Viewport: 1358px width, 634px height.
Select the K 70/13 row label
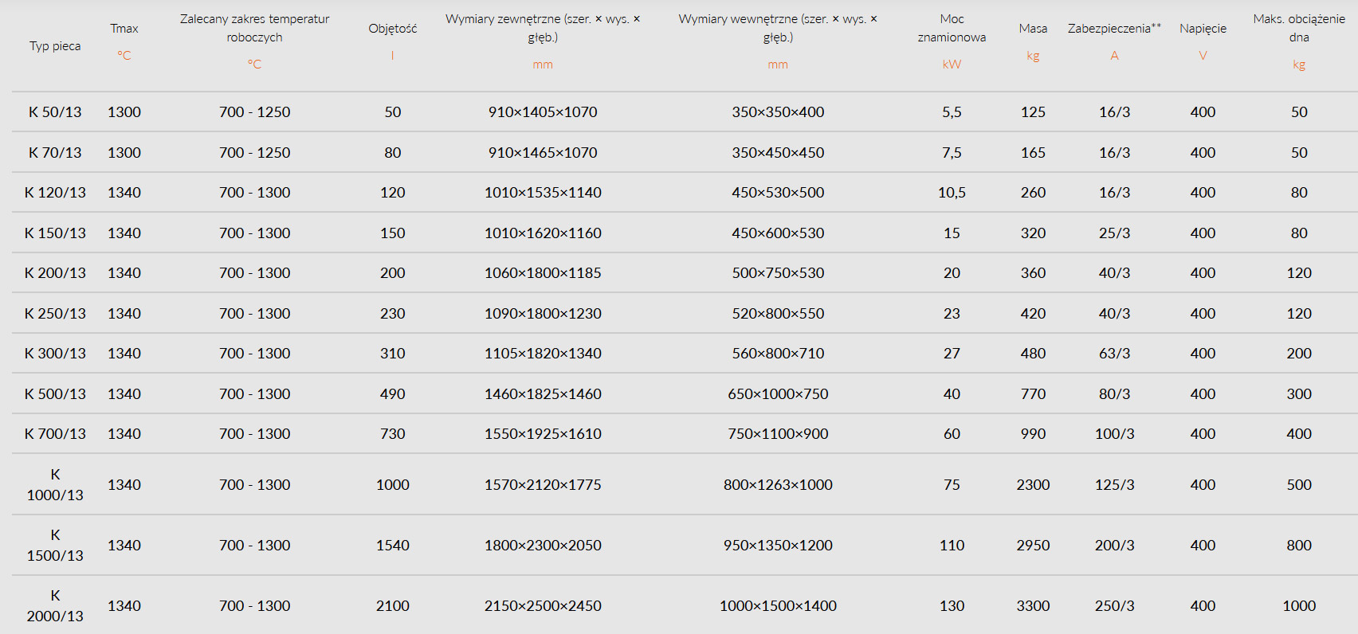point(55,152)
